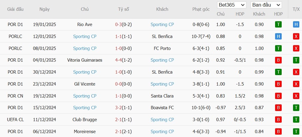Click the green T badge in T/X column for Moreirense row
The height and width of the screenshot is (137, 302).
coord(296,132)
